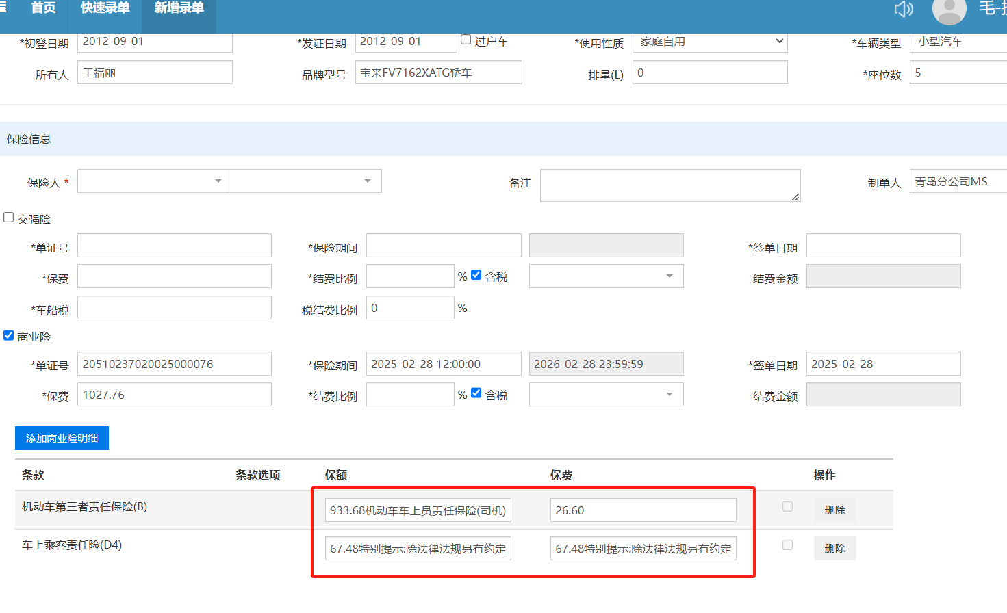Click the 备注 text area
This screenshot has height=613, width=1007.
coord(670,185)
